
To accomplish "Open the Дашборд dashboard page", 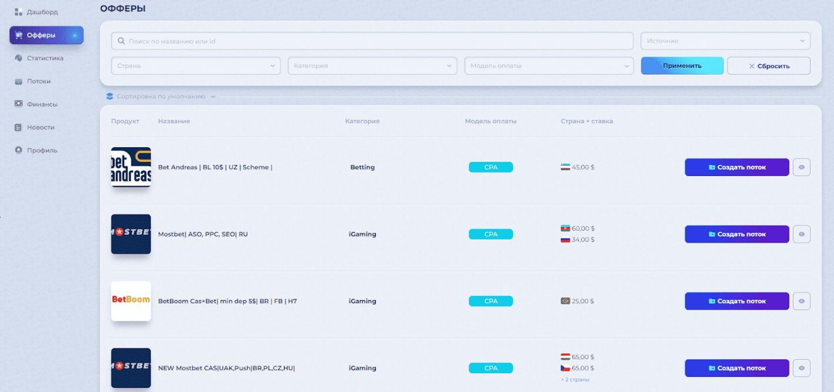I will [42, 12].
